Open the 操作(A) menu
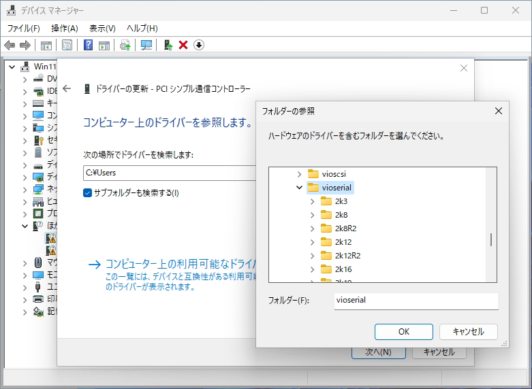The image size is (532, 389). coord(65,28)
